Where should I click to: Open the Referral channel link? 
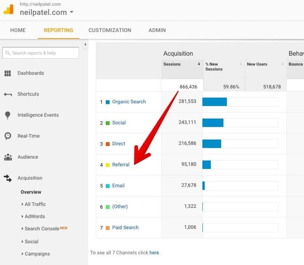121,165
